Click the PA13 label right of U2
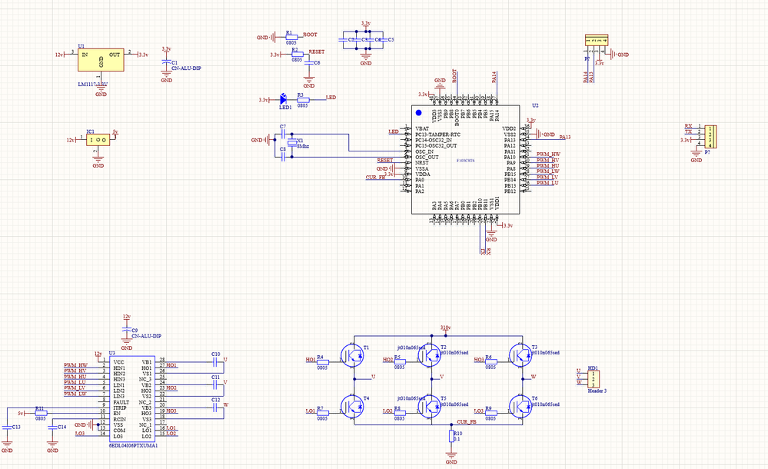This screenshot has height=469, width=768. (x=565, y=137)
